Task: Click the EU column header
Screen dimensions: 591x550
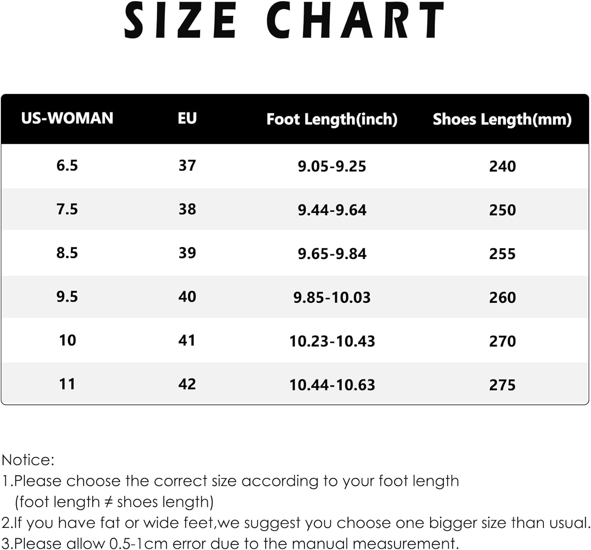Action: tap(187, 118)
